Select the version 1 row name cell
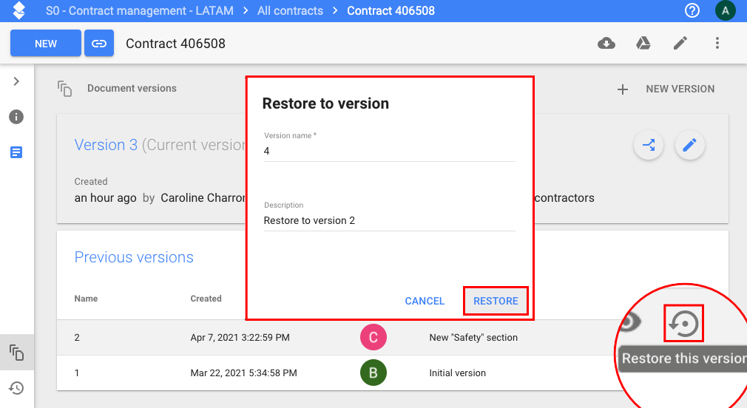 coord(77,373)
